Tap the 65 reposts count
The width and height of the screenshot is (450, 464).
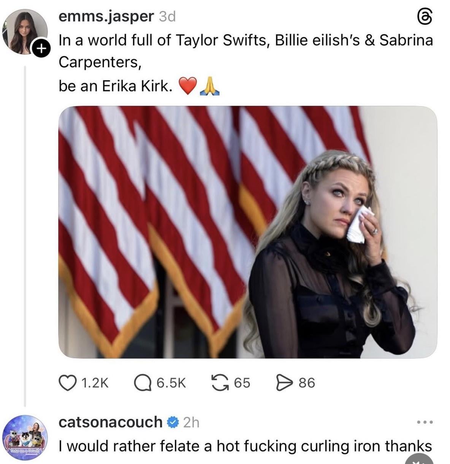(242, 383)
